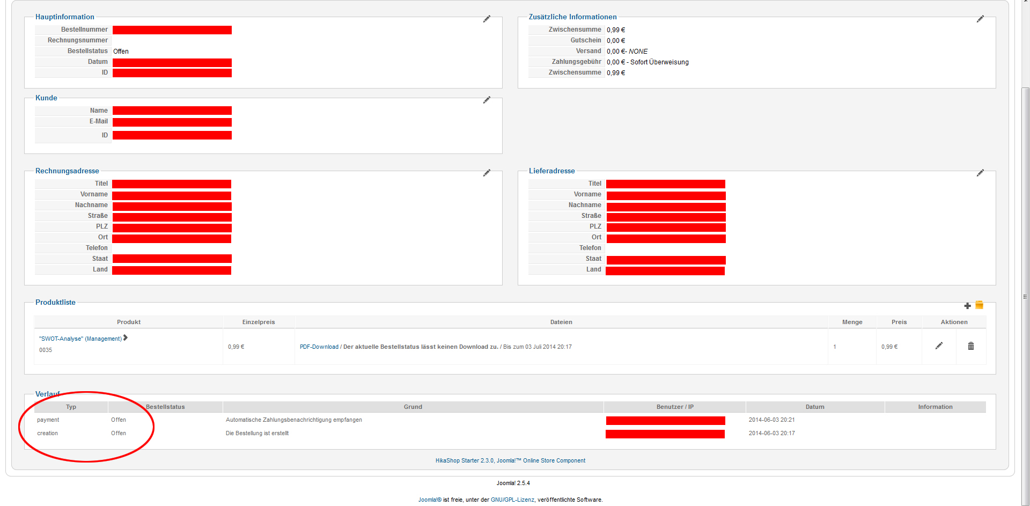1030x506 pixels.
Task: Select the creation entry in Verlauf
Action: click(x=48, y=433)
